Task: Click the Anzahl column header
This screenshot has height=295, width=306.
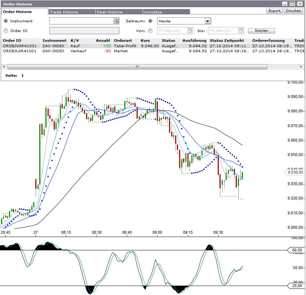Action: pyautogui.click(x=103, y=41)
